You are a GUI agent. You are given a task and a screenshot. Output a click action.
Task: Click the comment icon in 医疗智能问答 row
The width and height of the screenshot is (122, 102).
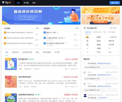coord(66,69)
